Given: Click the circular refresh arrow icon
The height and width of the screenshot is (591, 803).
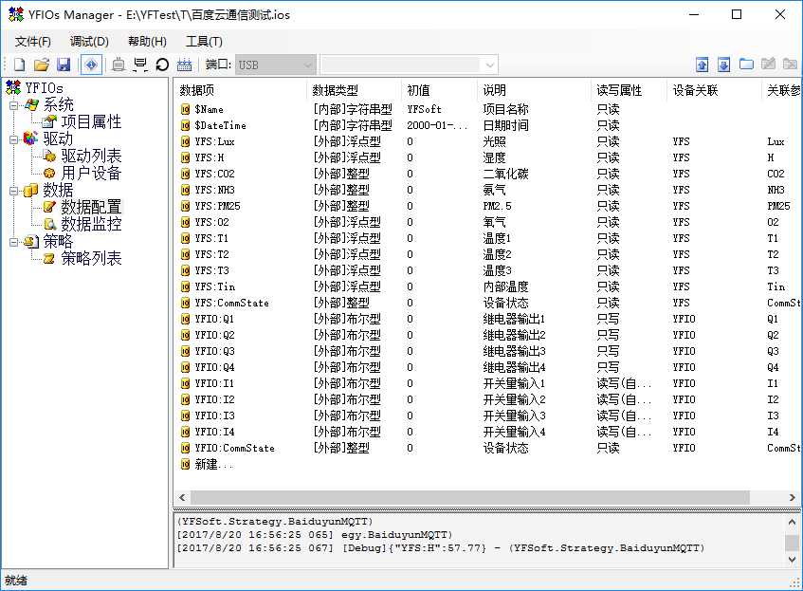Looking at the screenshot, I should 162,65.
